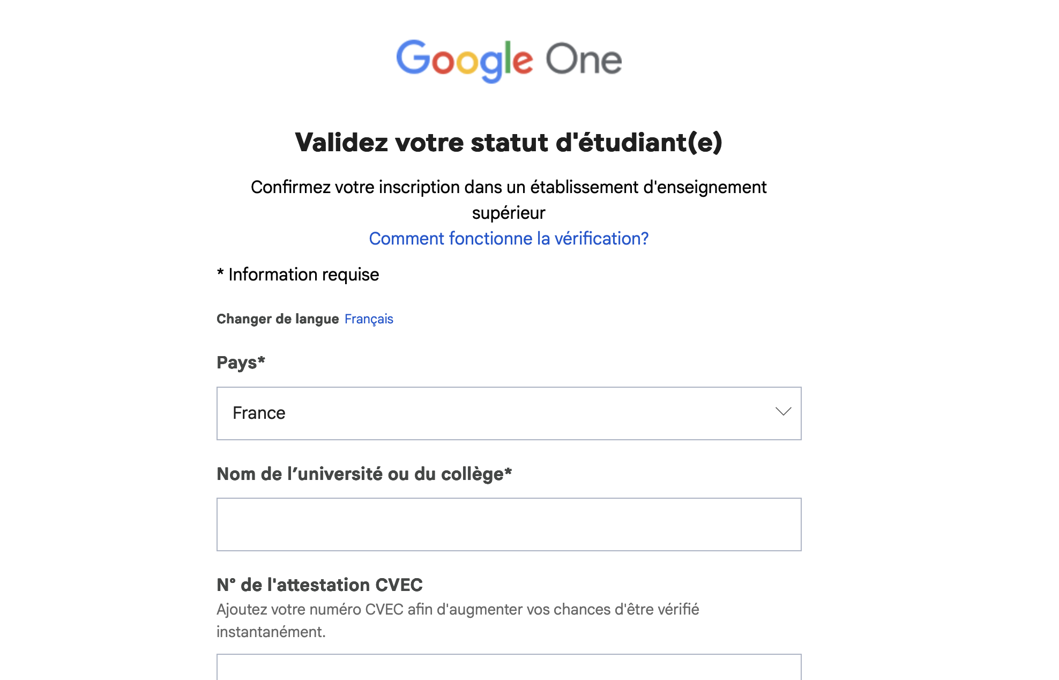This screenshot has height=680, width=1059.
Task: Open the Pays country dropdown showing France
Action: pos(508,413)
